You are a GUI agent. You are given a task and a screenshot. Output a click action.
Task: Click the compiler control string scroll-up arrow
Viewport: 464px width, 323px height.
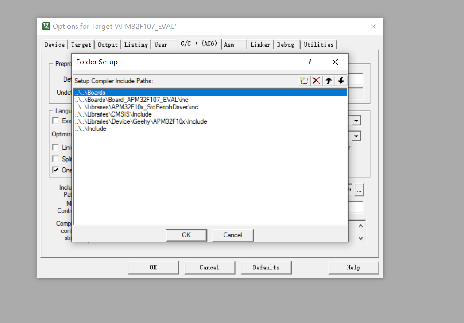pyautogui.click(x=360, y=226)
